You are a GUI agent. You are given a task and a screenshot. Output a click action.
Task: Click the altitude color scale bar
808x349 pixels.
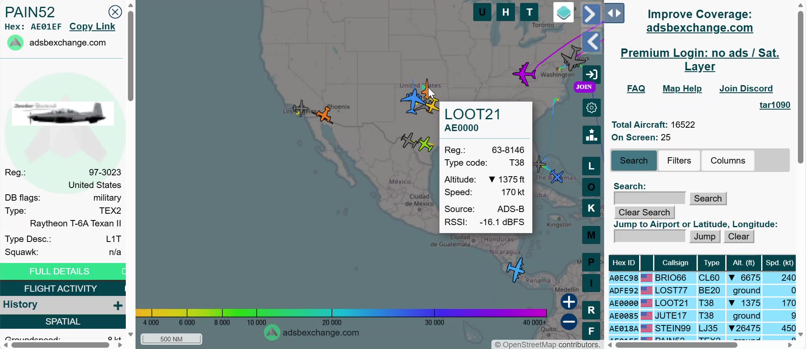point(341,313)
